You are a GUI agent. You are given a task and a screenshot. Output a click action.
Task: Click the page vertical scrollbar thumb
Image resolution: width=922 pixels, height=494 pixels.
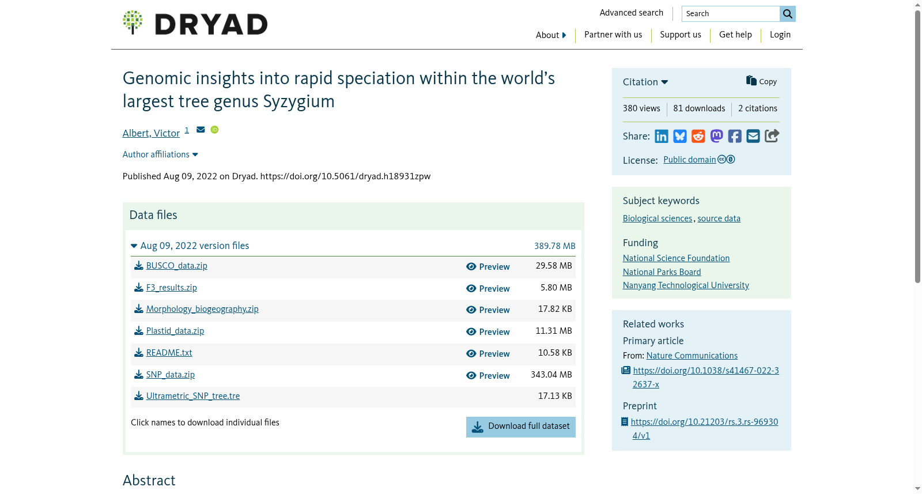click(917, 146)
